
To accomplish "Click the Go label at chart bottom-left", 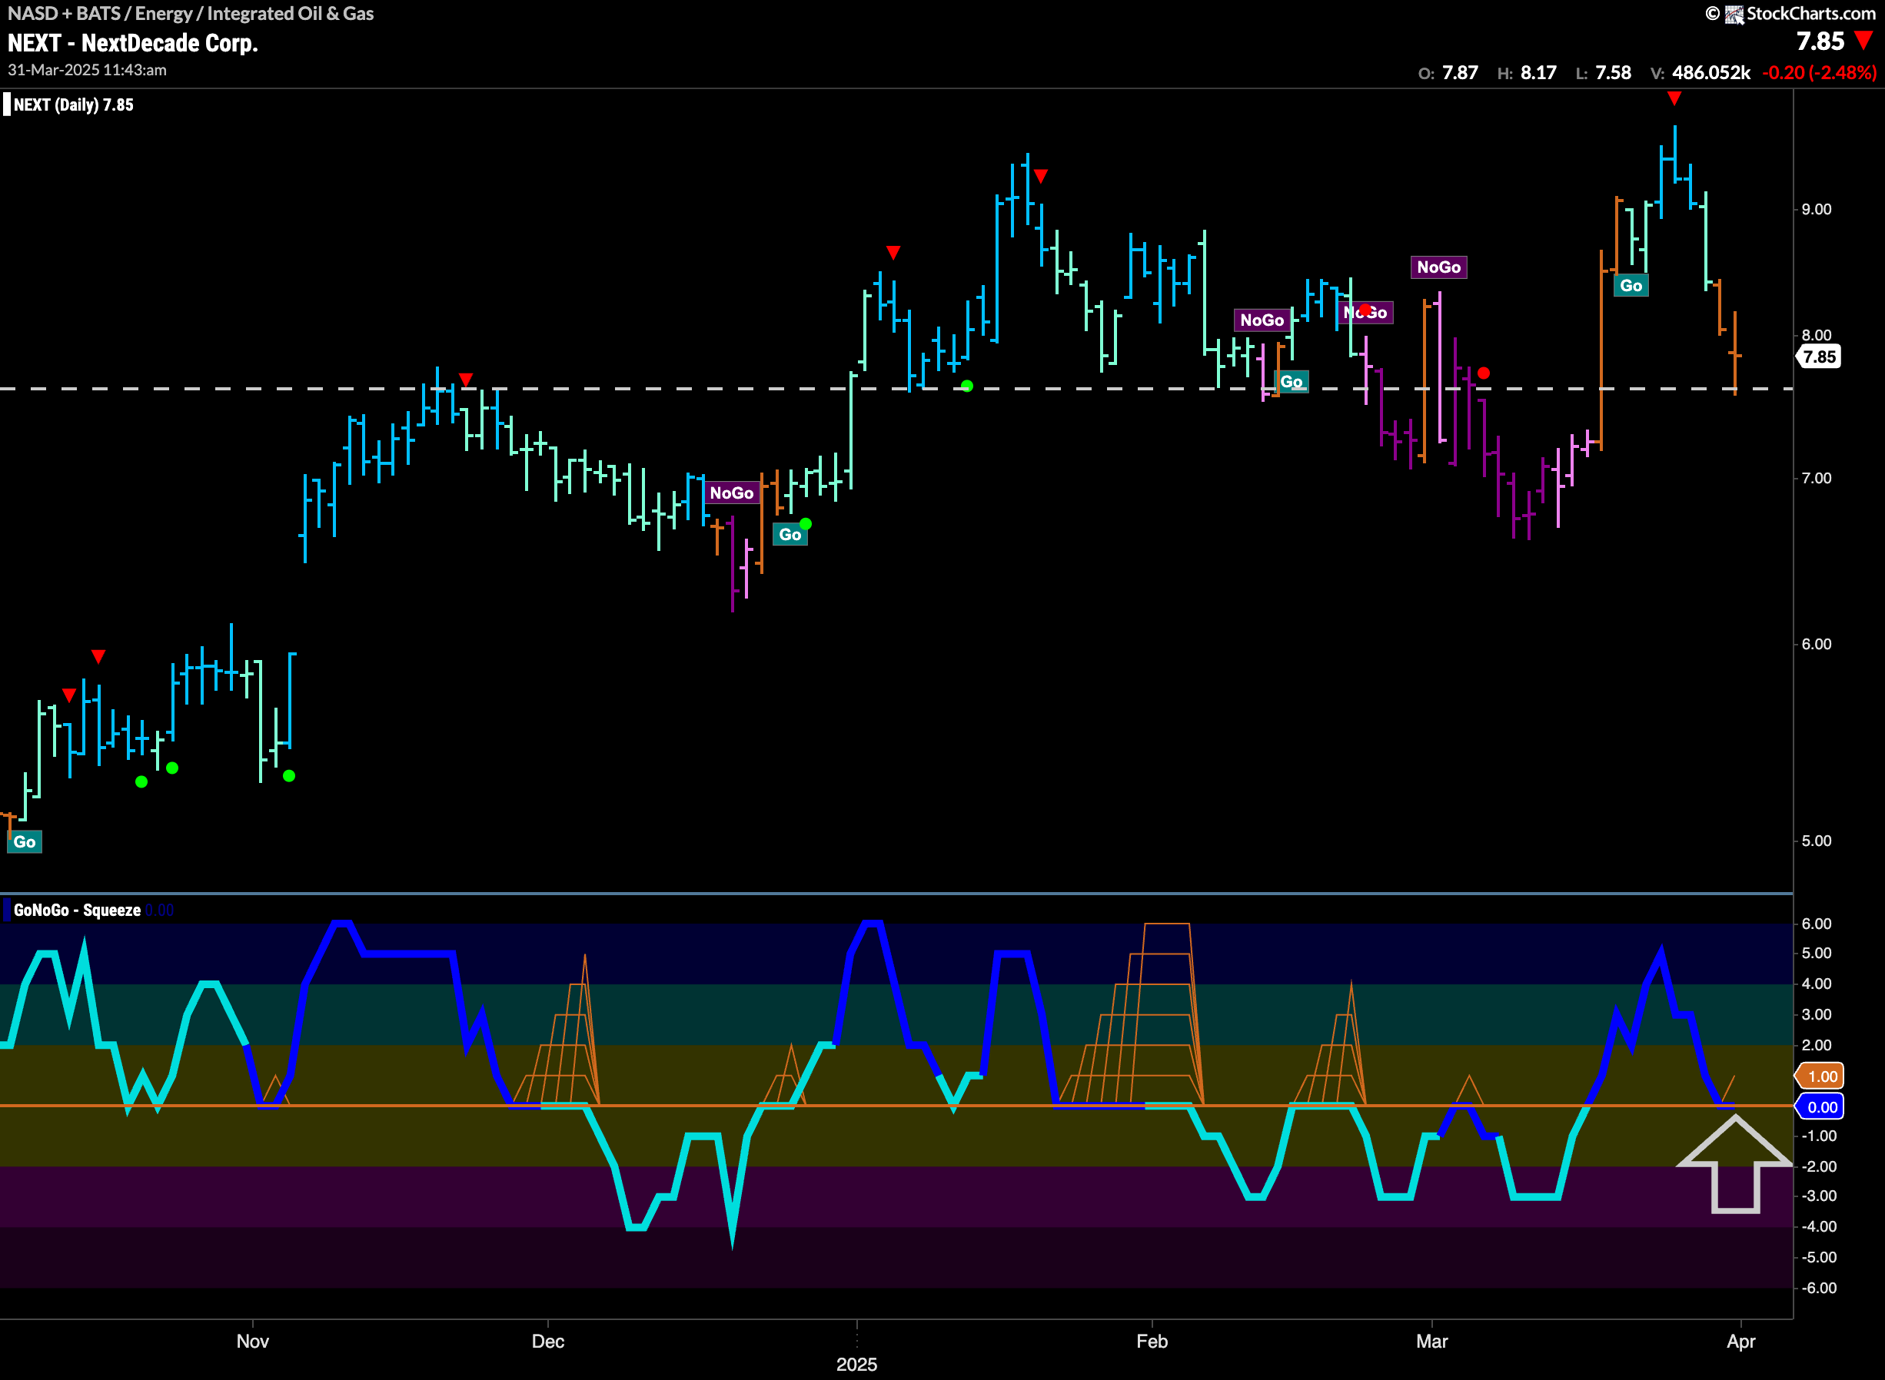I will [25, 841].
